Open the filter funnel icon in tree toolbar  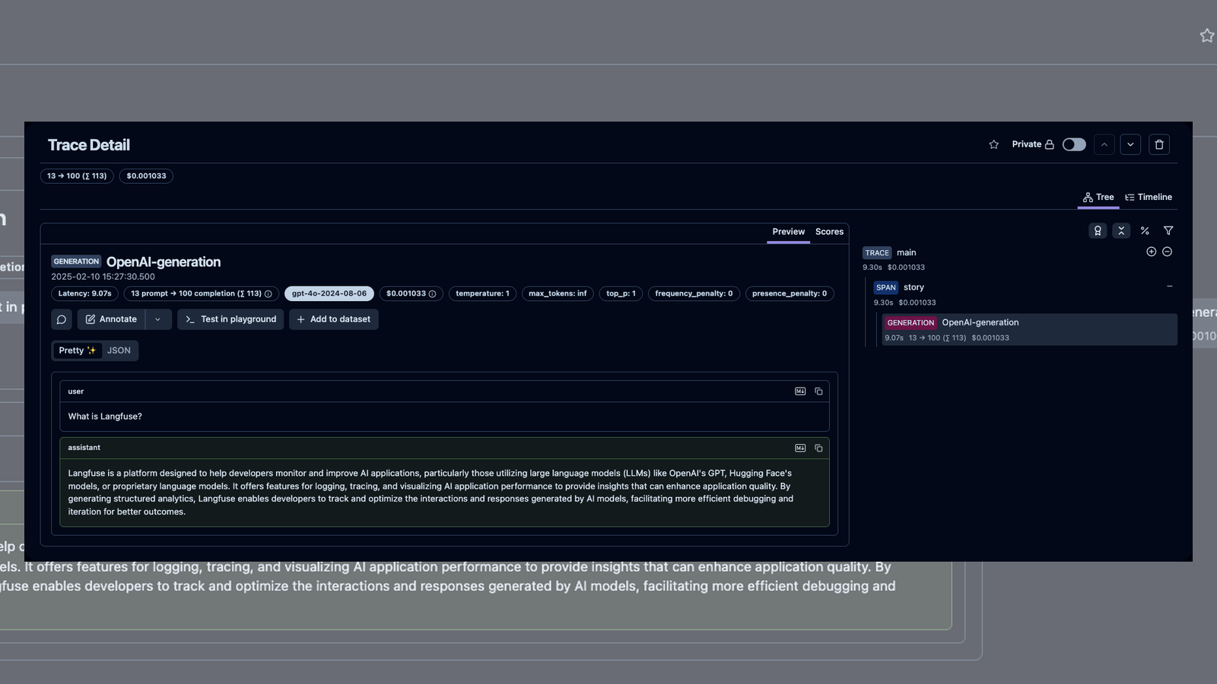[1168, 230]
